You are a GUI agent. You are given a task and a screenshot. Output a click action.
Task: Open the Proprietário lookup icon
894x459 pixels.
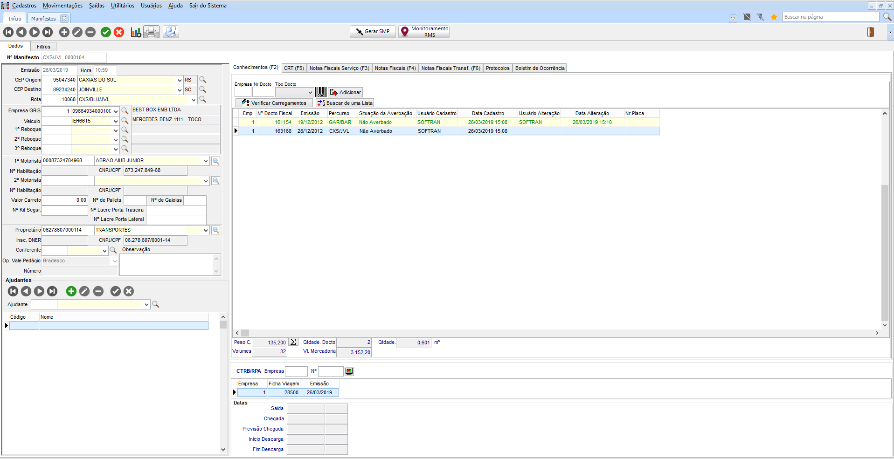[x=215, y=230]
